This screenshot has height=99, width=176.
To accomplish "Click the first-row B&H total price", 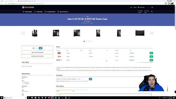I will (x=132, y=53).
